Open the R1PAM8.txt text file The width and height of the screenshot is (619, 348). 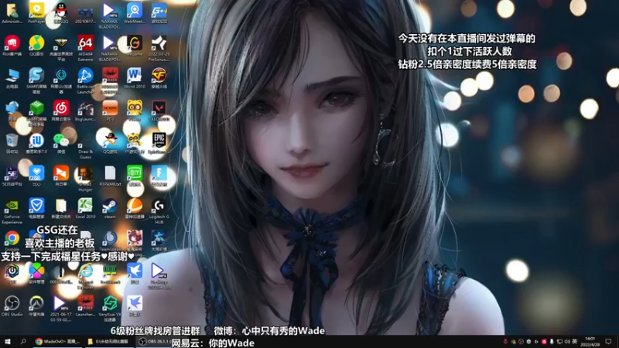point(110,176)
